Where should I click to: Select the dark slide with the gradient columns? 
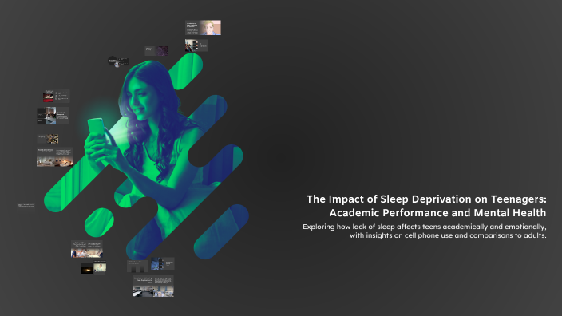137,267
